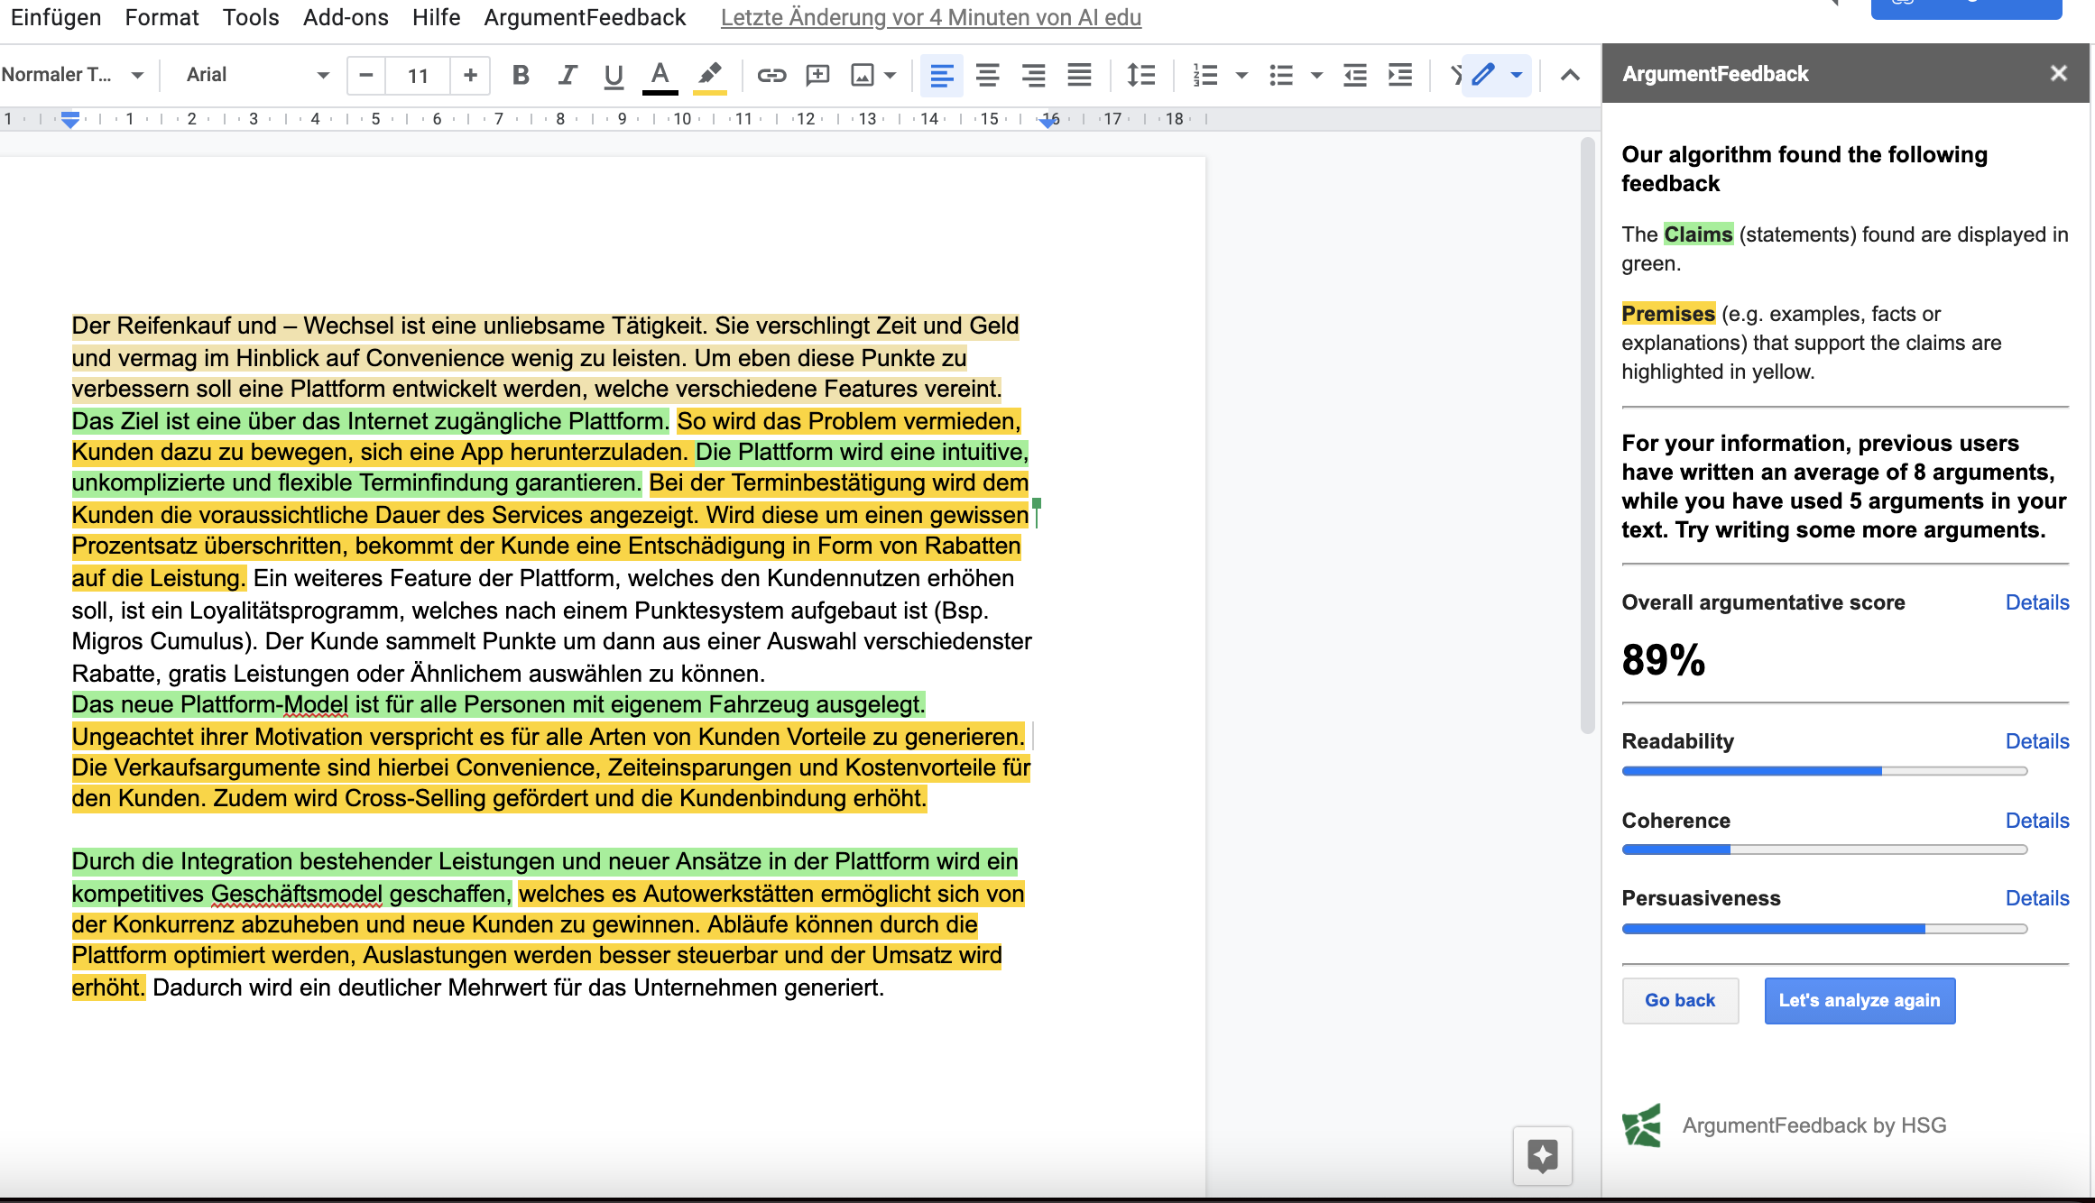Toggle italic formatting
This screenshot has height=1203, width=2095.
click(567, 75)
